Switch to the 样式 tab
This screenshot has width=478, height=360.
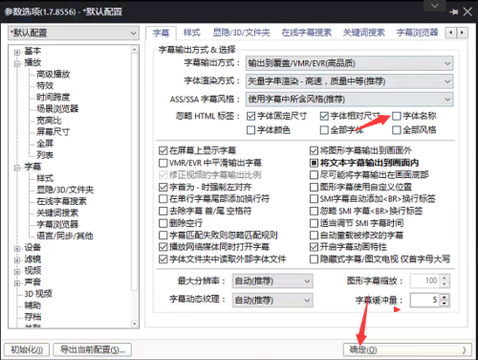191,33
